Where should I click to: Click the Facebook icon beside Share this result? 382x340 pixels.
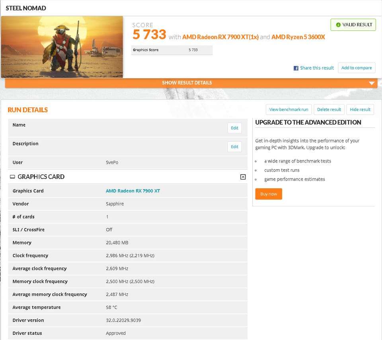coord(296,68)
